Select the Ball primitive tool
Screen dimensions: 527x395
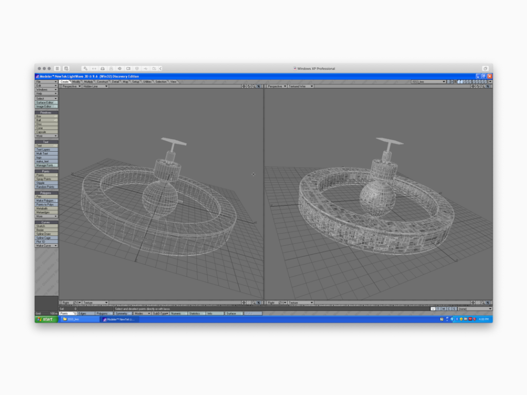coord(46,120)
